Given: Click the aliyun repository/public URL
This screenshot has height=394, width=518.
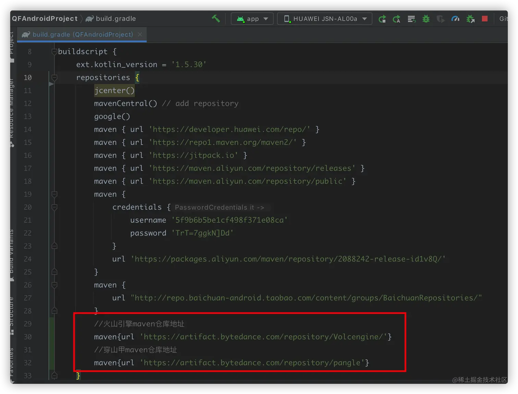Looking at the screenshot, I should [x=248, y=181].
